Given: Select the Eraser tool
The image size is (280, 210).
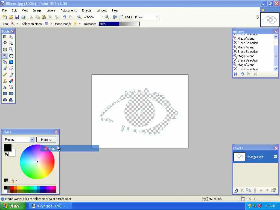Looking at the screenshot, I should (x=11, y=68).
